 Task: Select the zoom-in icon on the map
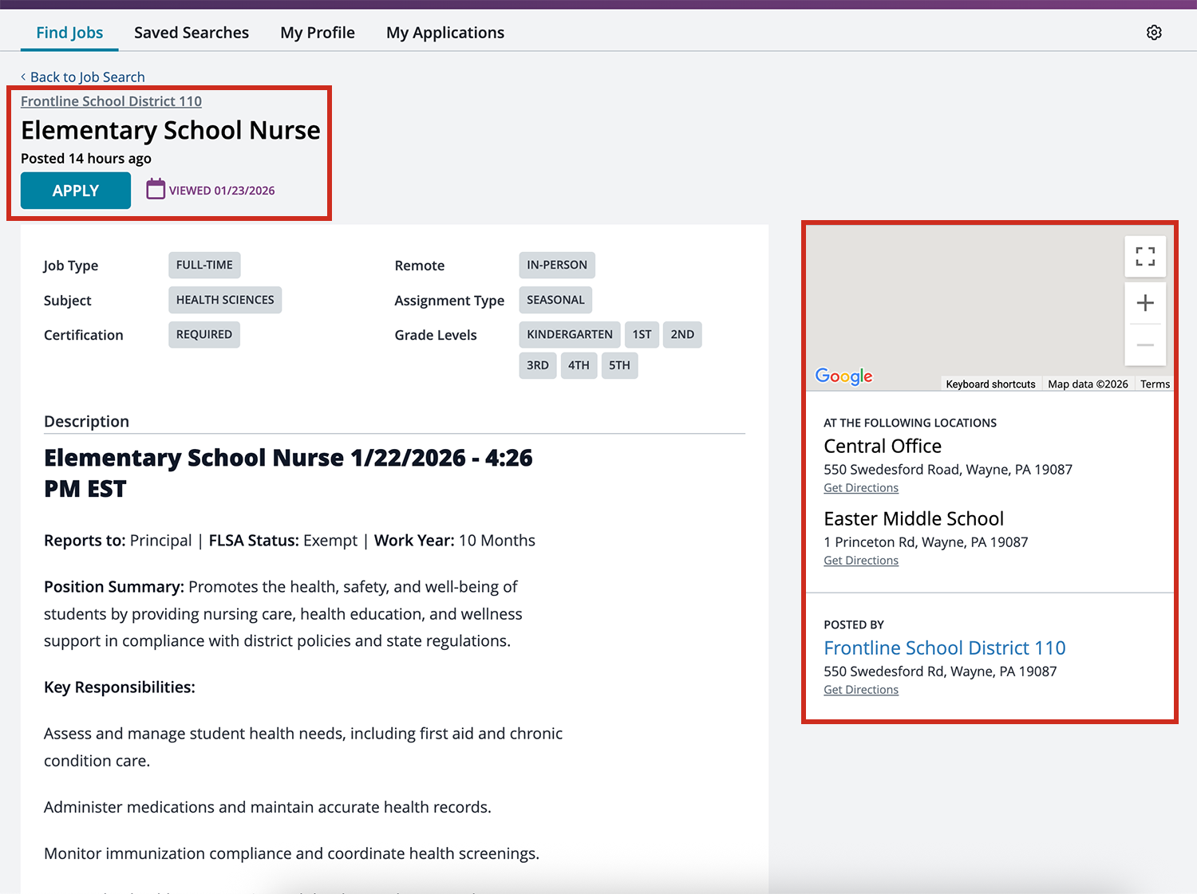point(1145,302)
